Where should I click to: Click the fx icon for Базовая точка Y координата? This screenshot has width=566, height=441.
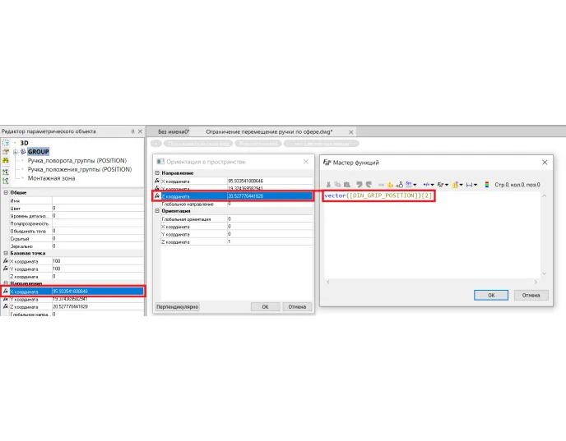pyautogui.click(x=6, y=269)
